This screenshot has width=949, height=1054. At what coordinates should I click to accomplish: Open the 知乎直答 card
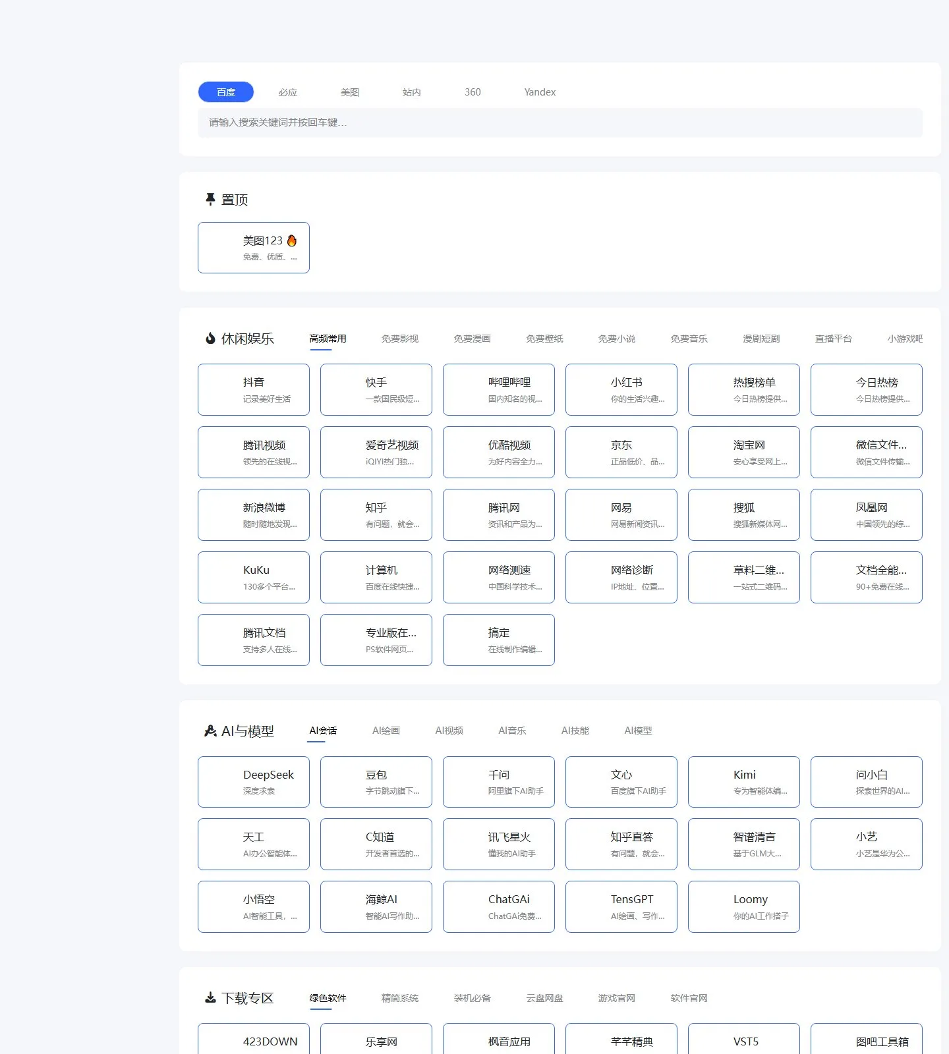click(x=621, y=844)
